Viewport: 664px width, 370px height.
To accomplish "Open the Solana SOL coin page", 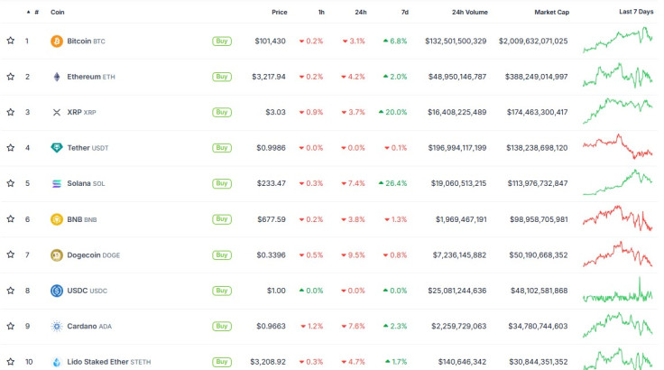I will pos(86,183).
